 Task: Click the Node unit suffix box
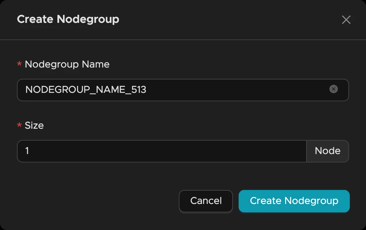click(x=327, y=151)
